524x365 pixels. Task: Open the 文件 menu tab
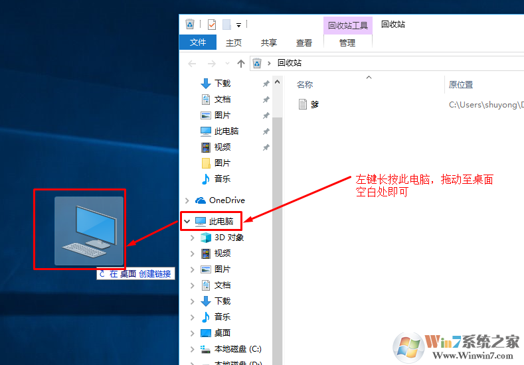[198, 42]
